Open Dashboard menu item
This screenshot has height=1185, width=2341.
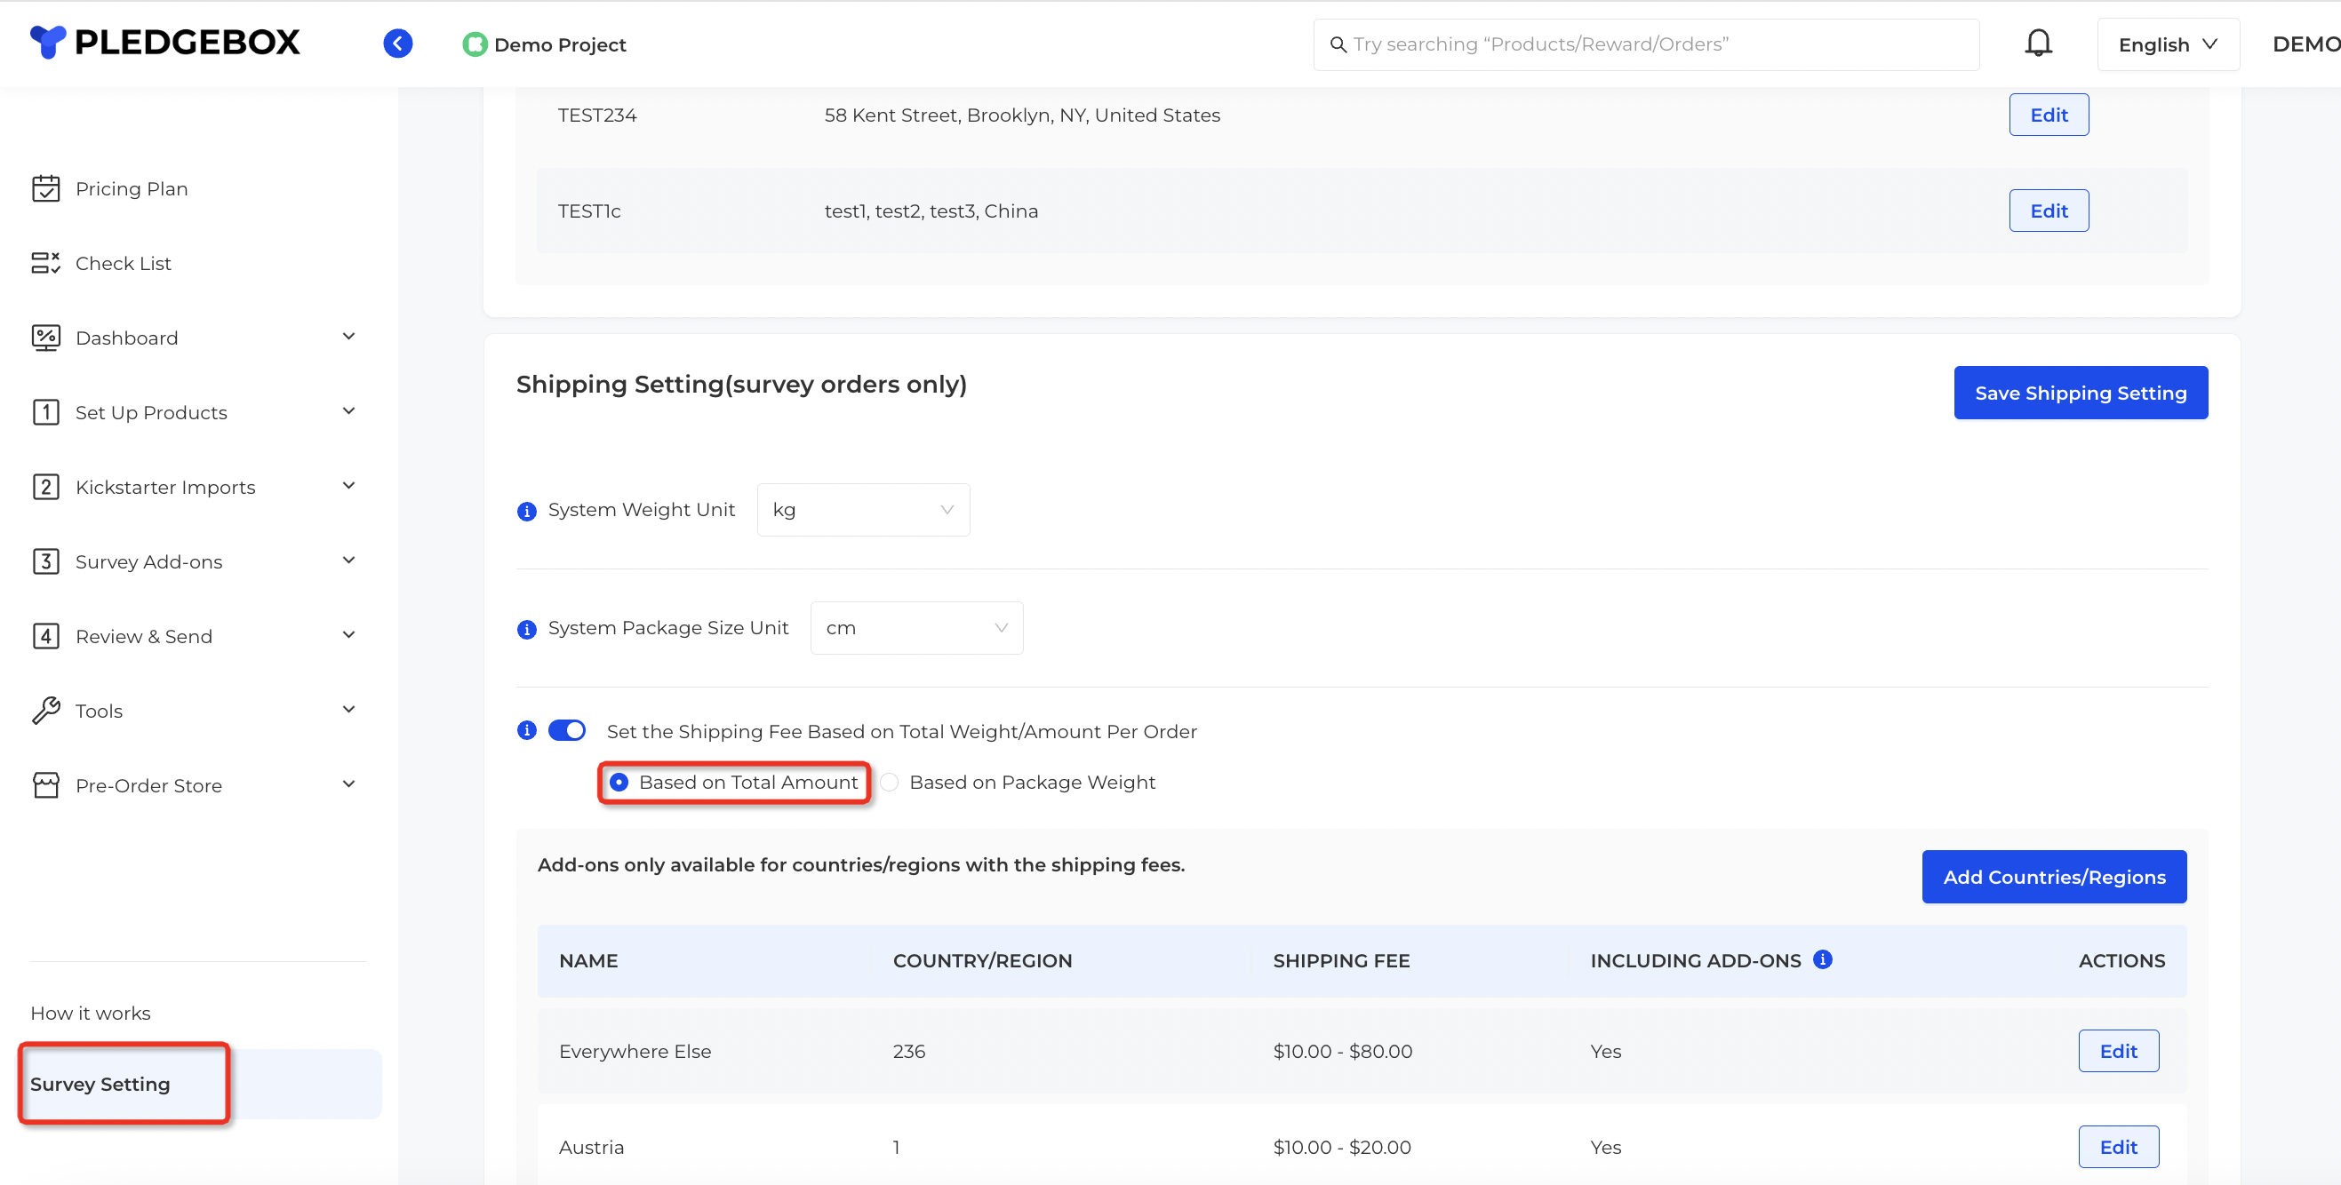126,338
